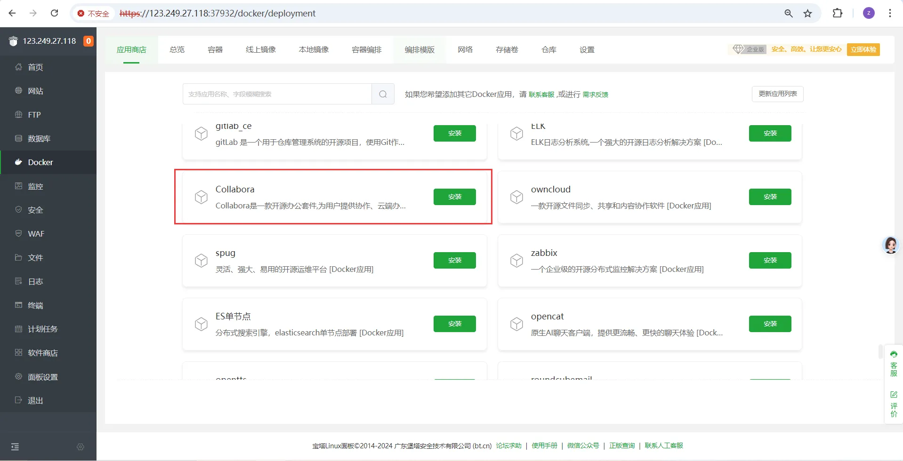The height and width of the screenshot is (461, 903).
Task: Focus the app name search field
Action: [x=277, y=94]
